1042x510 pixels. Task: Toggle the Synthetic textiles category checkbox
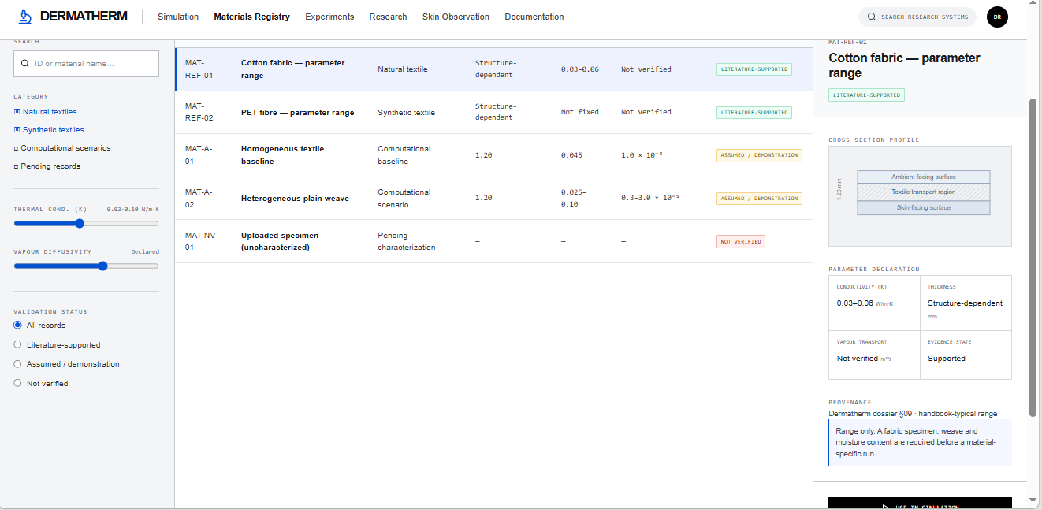coord(17,130)
